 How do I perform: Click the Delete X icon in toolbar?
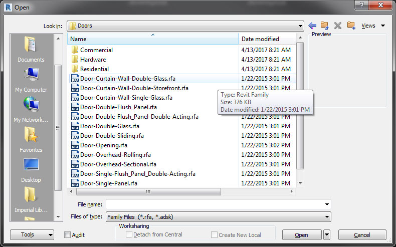pyautogui.click(x=338, y=26)
